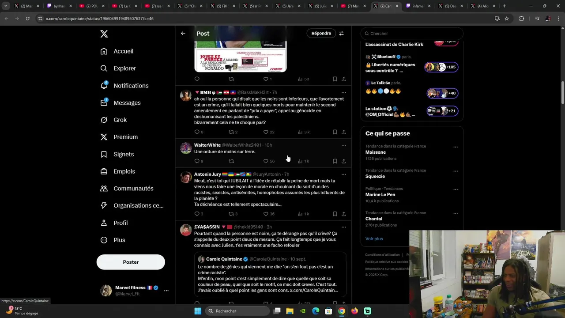The height and width of the screenshot is (318, 565).
Task: Open more options on Antonin Jury post
Action: coord(344,174)
